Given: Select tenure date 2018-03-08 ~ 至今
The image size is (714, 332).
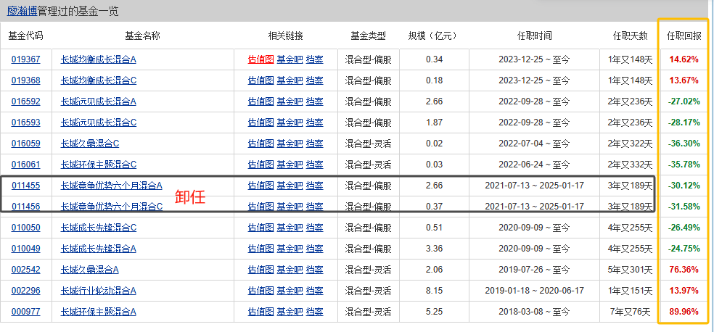Looking at the screenshot, I should pyautogui.click(x=535, y=312).
